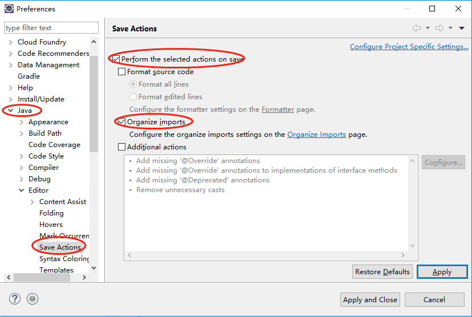
Task: Select Save Actions in the tree
Action: point(60,247)
